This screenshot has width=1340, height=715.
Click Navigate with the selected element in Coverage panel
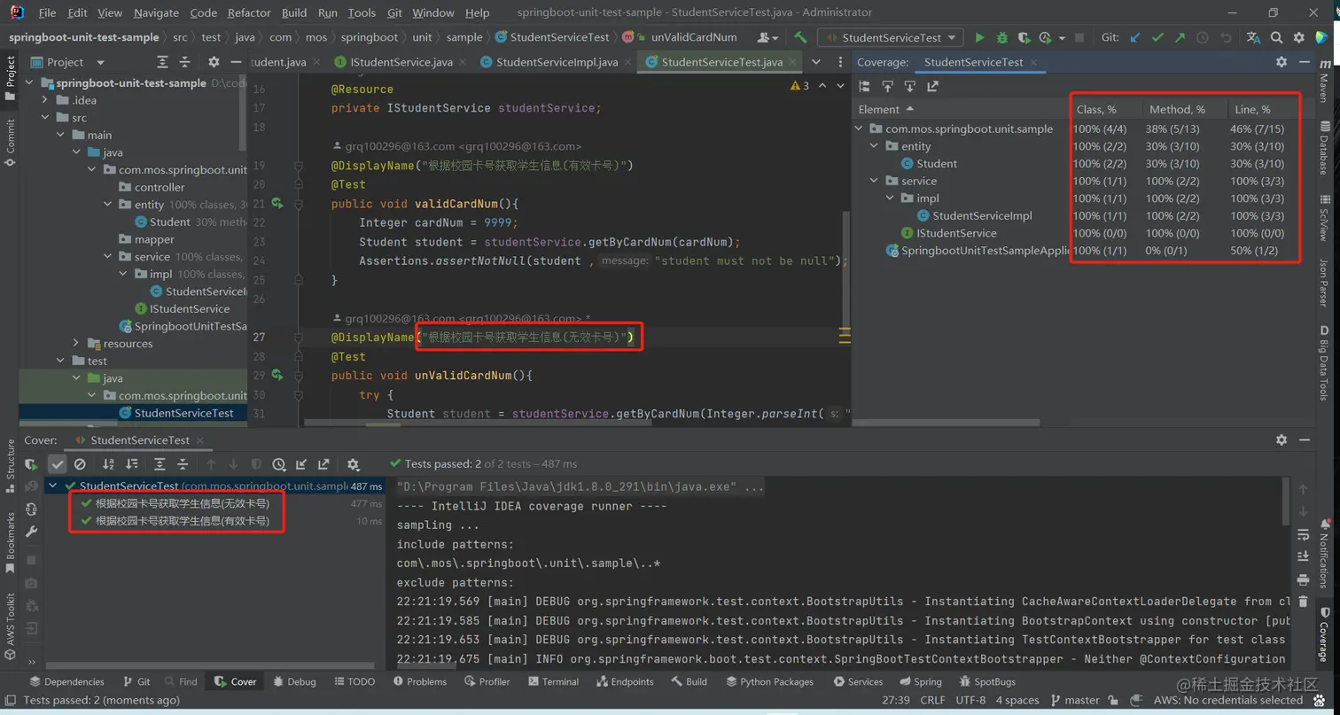coord(887,86)
